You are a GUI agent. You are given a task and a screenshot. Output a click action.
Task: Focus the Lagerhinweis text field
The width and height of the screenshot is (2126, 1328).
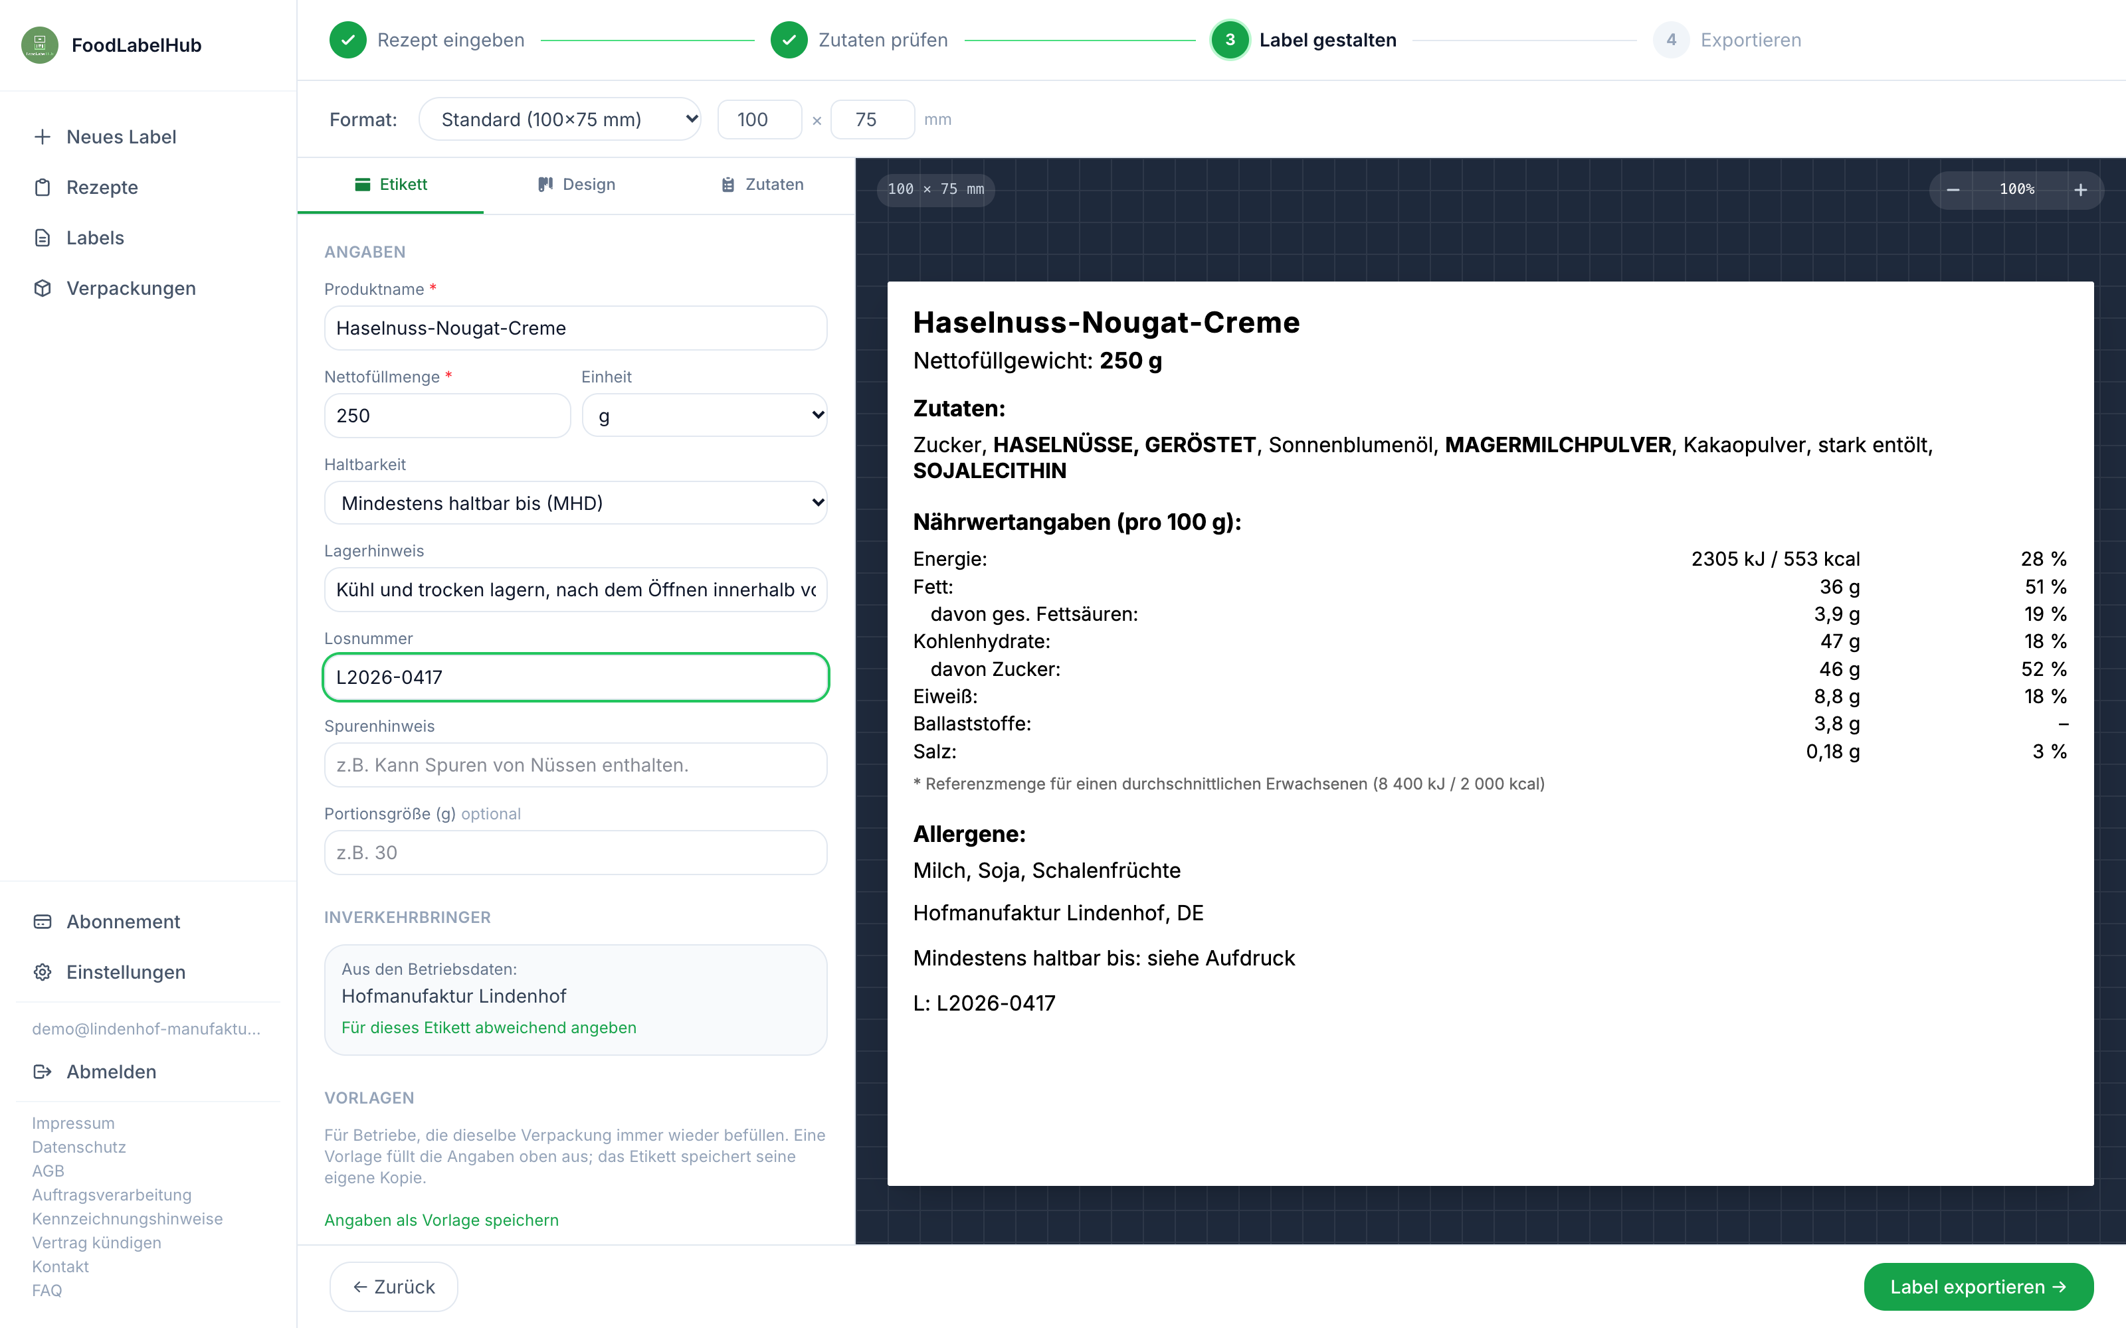(x=575, y=590)
